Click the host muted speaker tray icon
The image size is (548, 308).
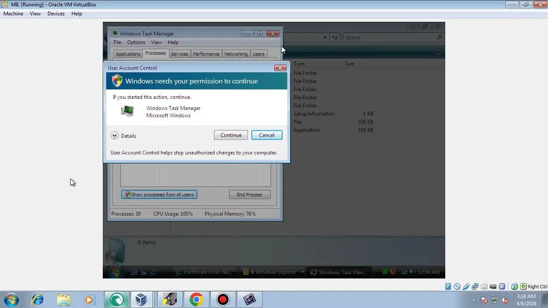pos(505,300)
